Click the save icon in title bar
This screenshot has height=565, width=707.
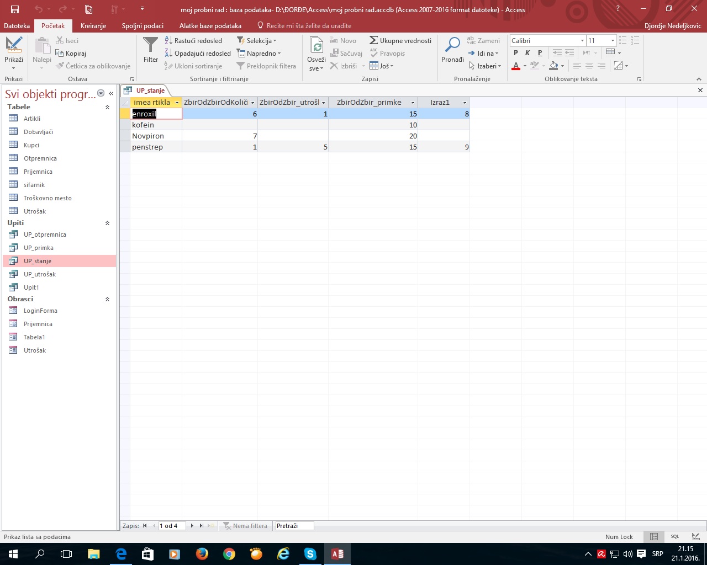(x=15, y=9)
